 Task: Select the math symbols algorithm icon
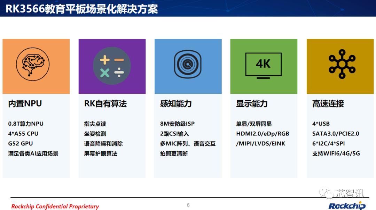(x=111, y=66)
